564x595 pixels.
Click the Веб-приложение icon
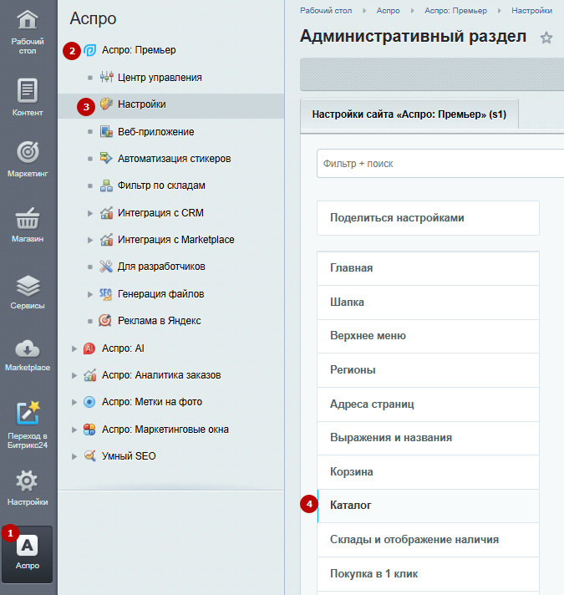(106, 132)
